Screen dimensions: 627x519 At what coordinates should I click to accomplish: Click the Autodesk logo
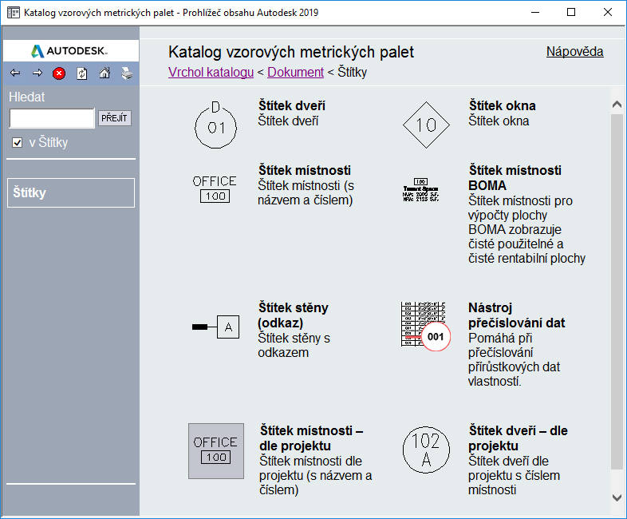[69, 51]
